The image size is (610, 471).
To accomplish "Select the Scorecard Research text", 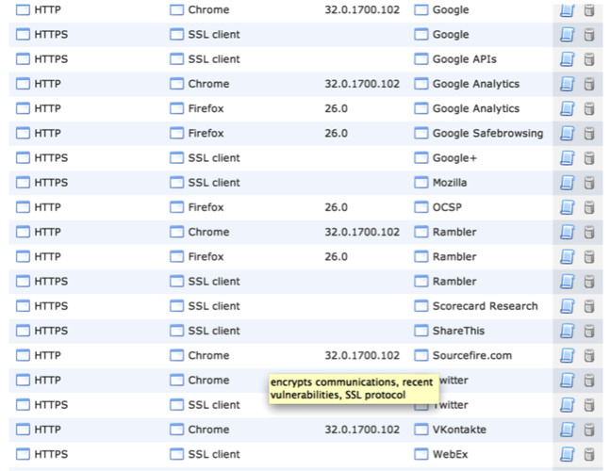I will tap(486, 306).
